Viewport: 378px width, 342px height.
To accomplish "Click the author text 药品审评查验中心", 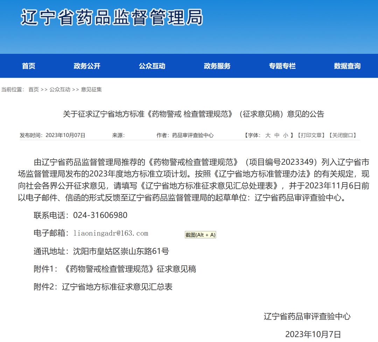I will point(192,135).
